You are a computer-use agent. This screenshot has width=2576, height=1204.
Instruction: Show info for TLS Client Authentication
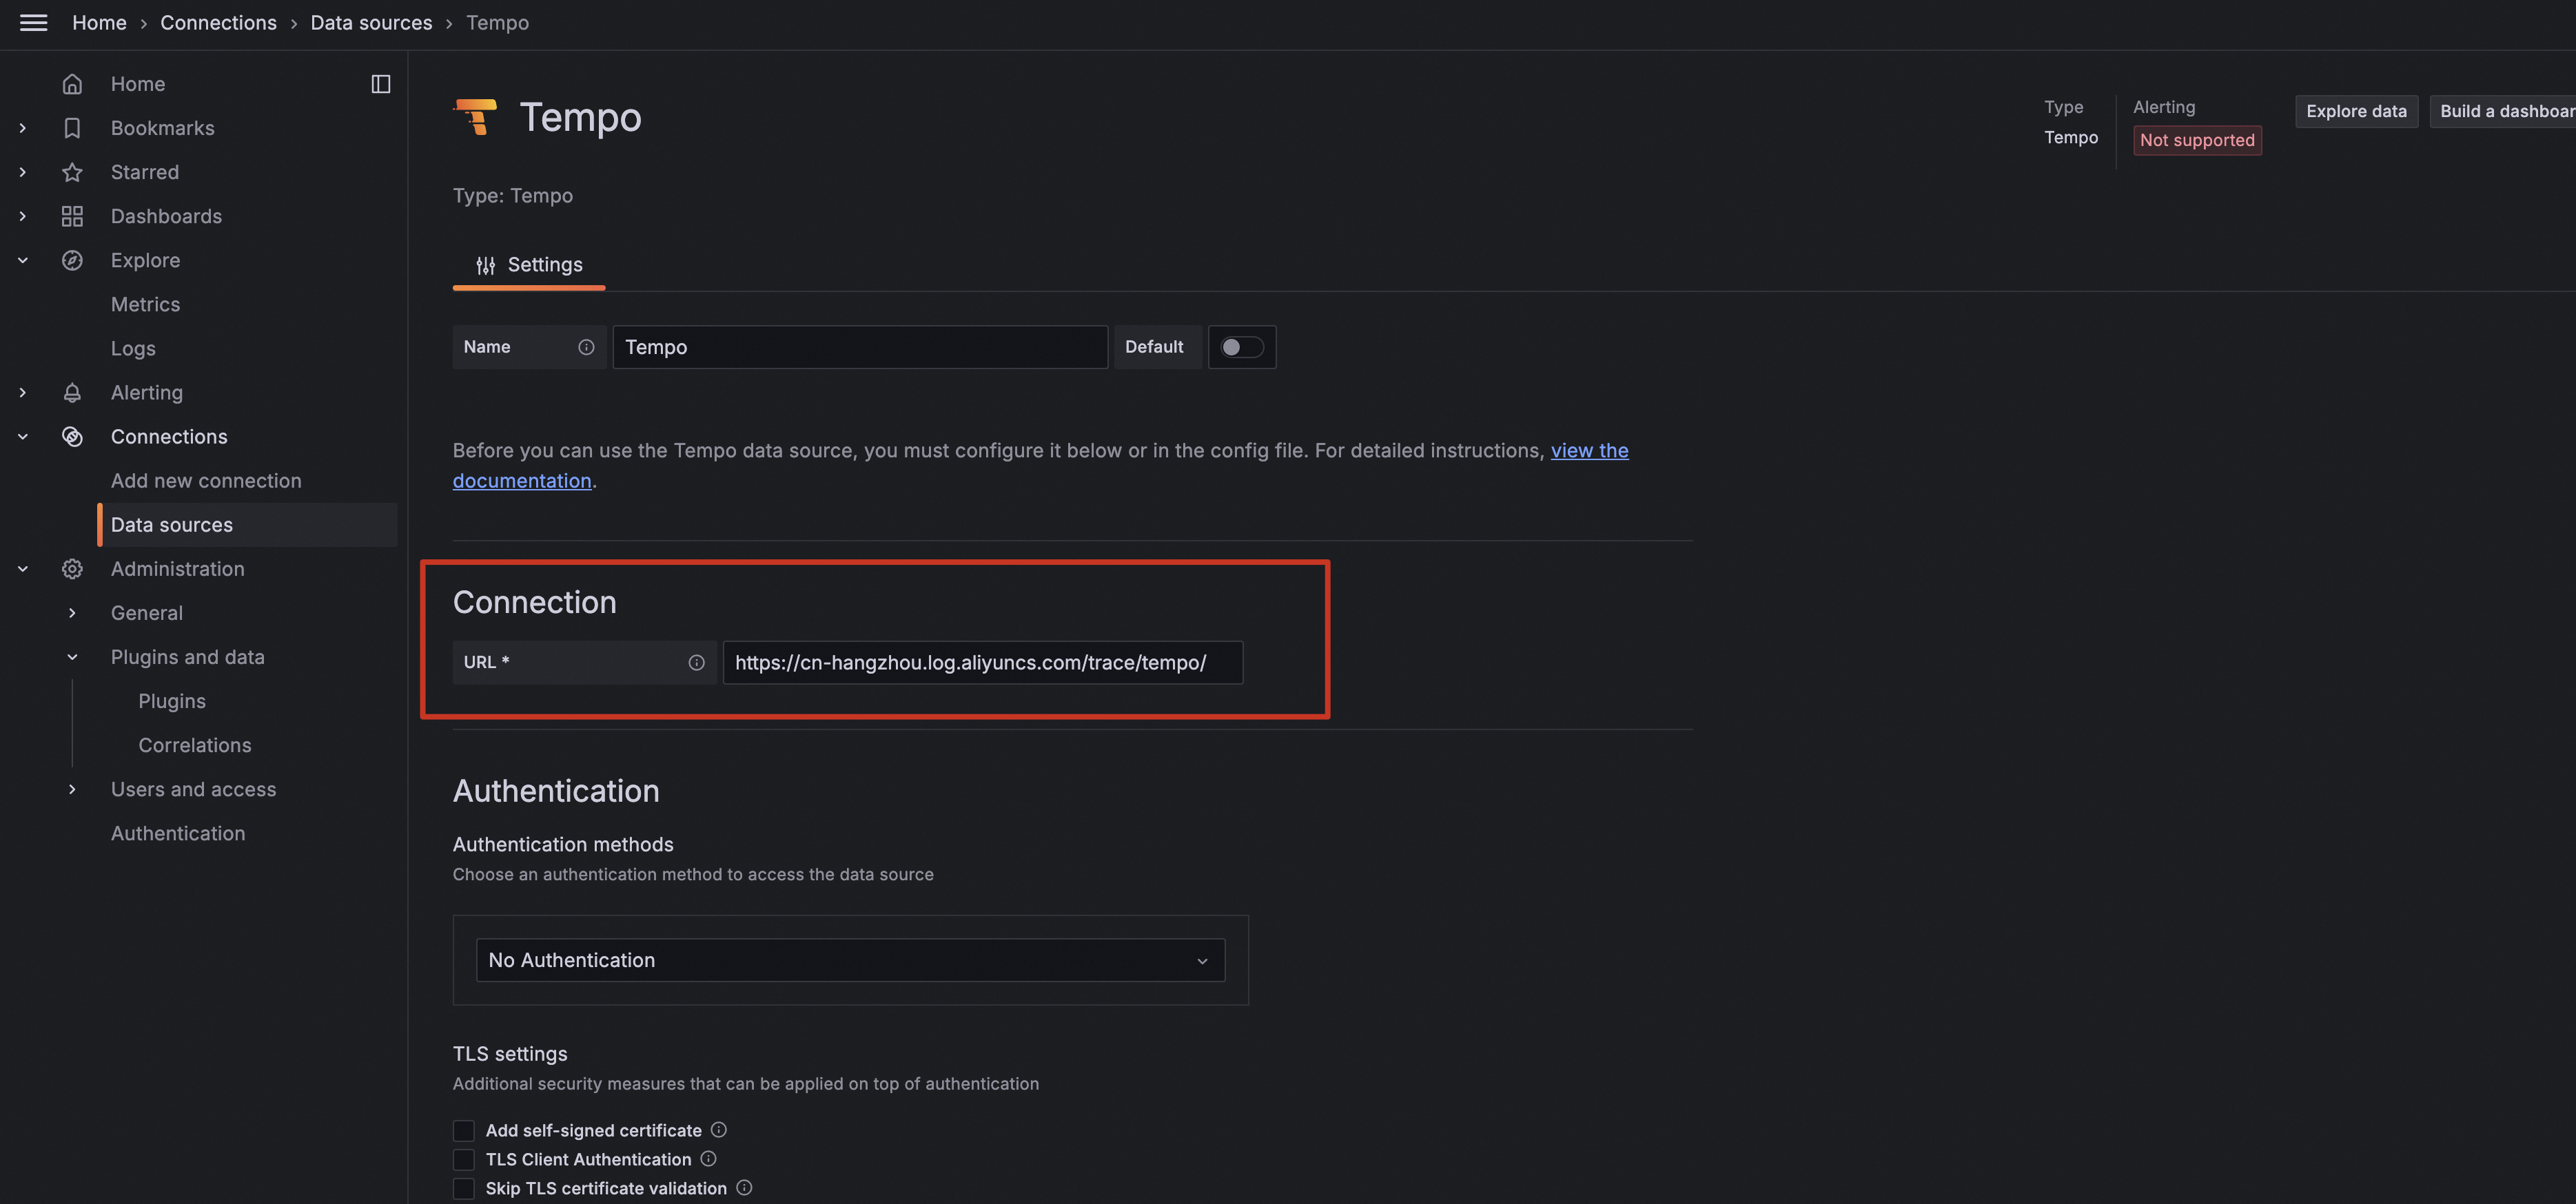[x=709, y=1158]
